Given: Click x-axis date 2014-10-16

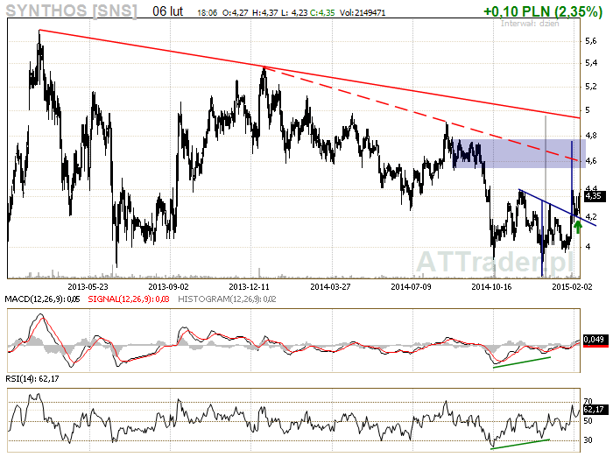Looking at the screenshot, I should tap(491, 287).
